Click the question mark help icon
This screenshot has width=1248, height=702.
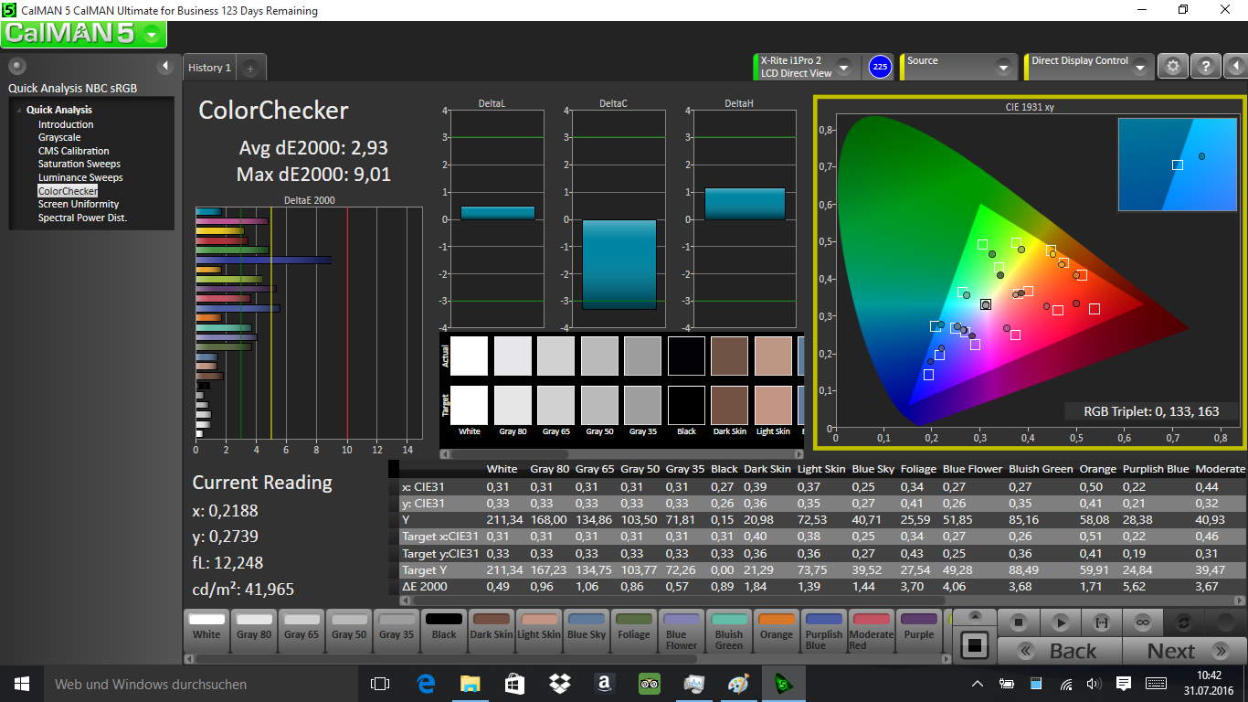[1205, 67]
